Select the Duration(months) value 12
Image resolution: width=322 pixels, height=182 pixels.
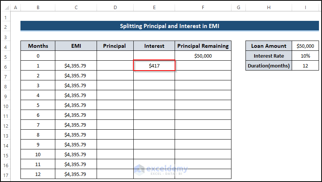[x=305, y=66]
